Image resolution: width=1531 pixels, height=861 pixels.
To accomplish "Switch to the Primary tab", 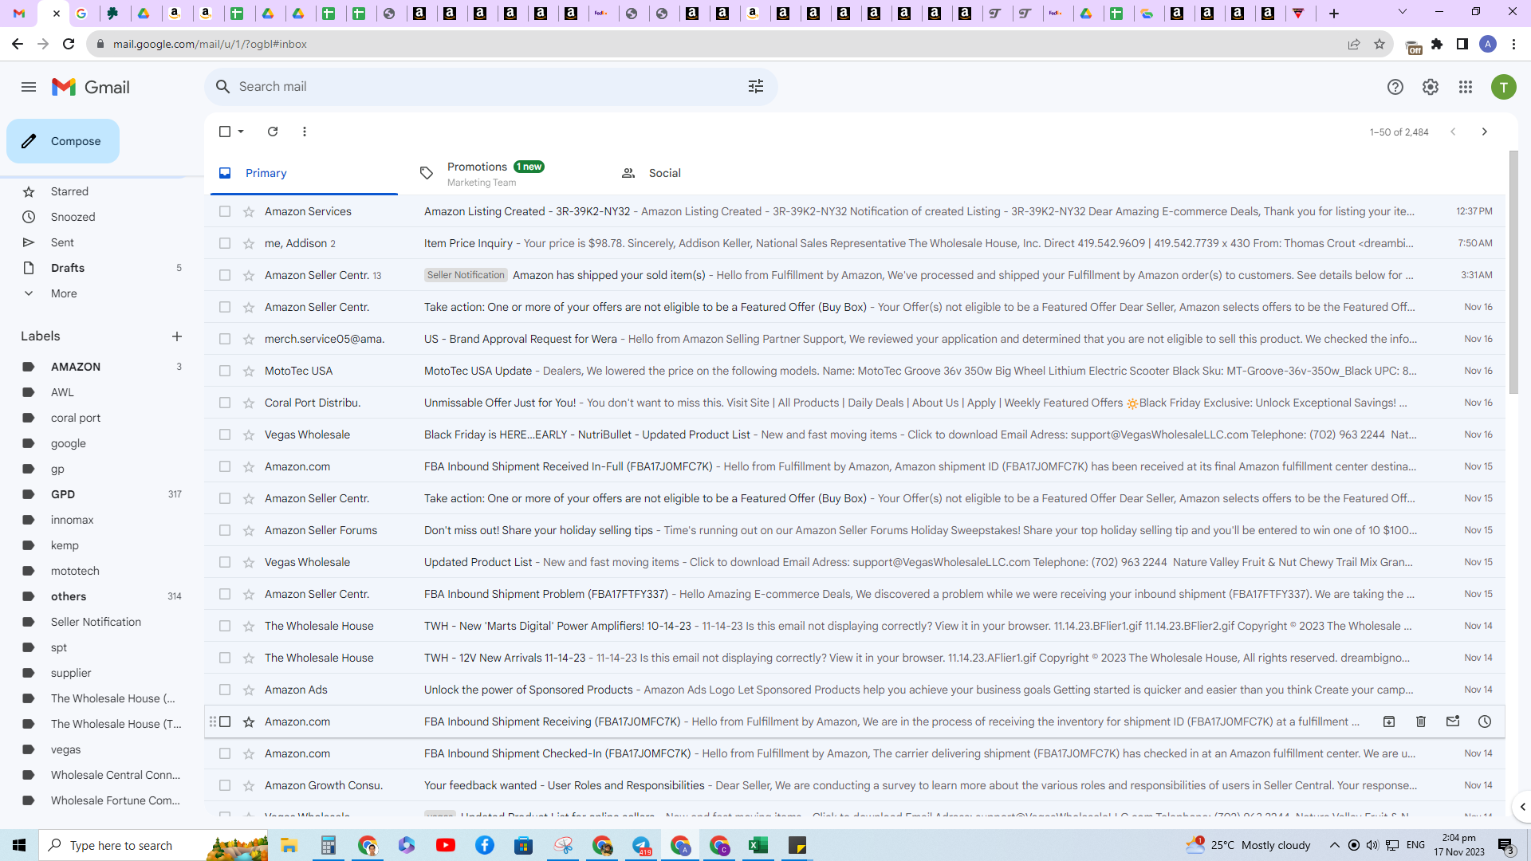I will [304, 173].
